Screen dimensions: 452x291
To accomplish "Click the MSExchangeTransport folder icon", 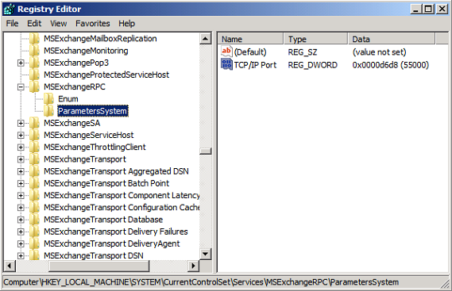I will coord(34,159).
